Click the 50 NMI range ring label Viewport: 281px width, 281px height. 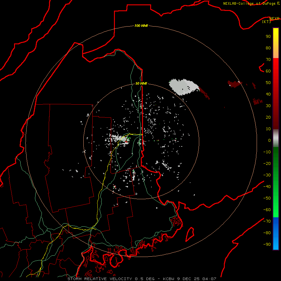point(141,83)
